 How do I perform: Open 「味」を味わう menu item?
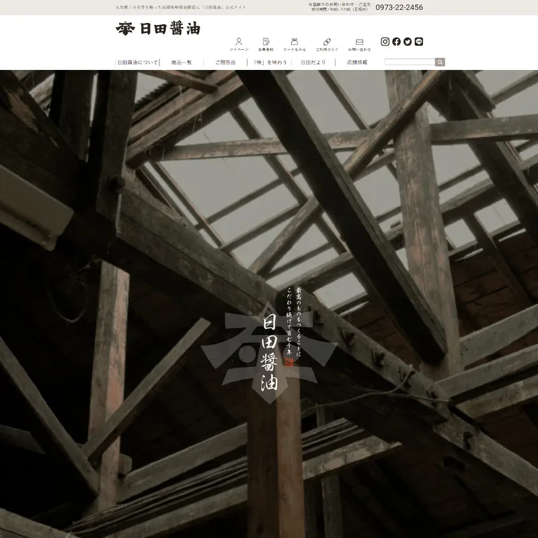[x=270, y=62]
